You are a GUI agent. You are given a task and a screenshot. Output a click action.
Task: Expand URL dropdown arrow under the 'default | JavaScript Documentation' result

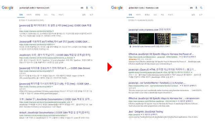[67, 115]
